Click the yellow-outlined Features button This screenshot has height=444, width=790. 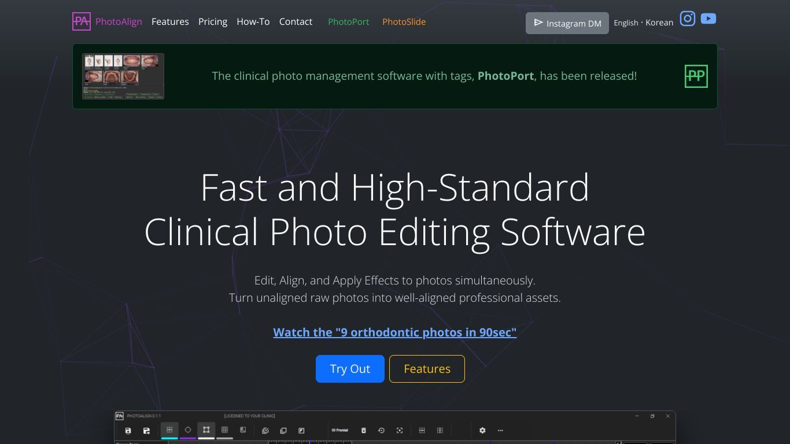[x=427, y=369]
